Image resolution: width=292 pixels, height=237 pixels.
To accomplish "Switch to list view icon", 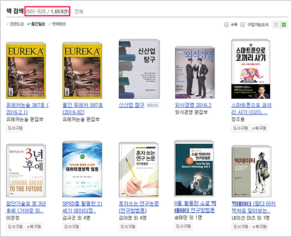I will [276, 25].
